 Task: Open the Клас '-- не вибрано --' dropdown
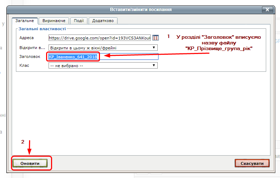click(103, 65)
